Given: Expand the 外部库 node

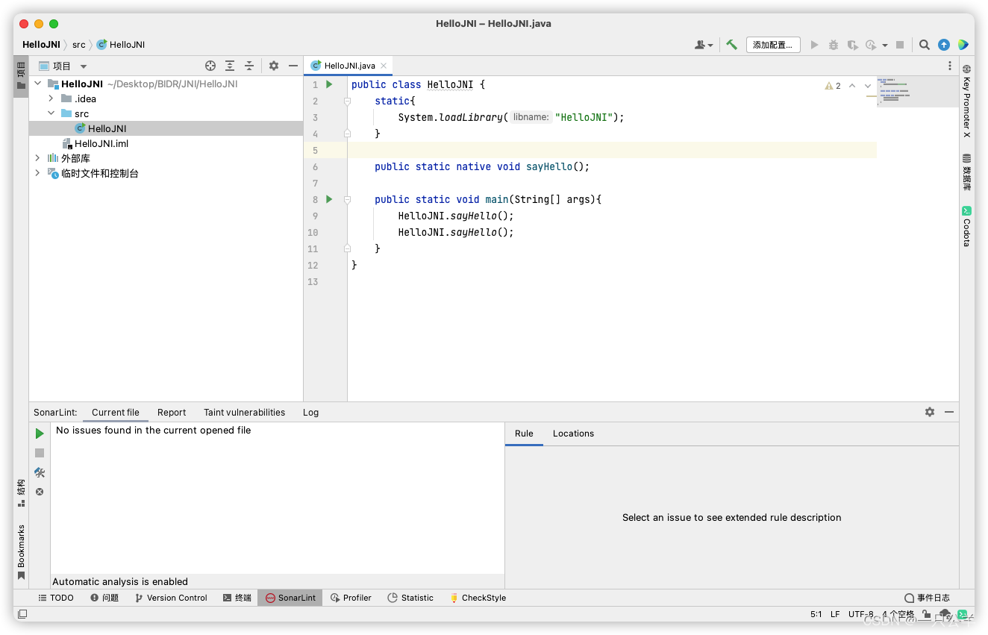Looking at the screenshot, I should [38, 158].
